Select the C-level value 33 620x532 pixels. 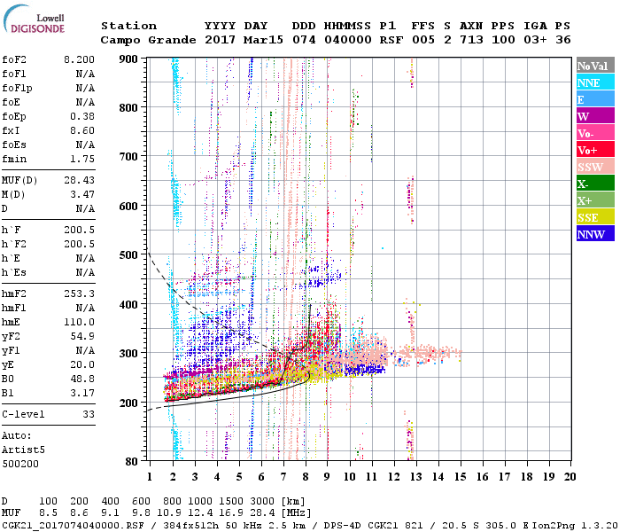click(x=88, y=413)
